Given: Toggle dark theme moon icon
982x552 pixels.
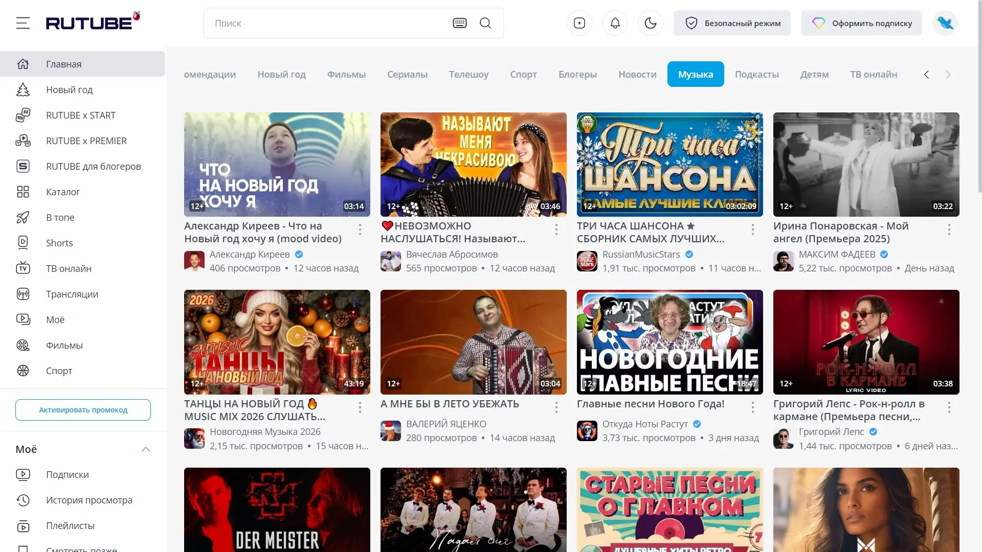Looking at the screenshot, I should pos(650,23).
